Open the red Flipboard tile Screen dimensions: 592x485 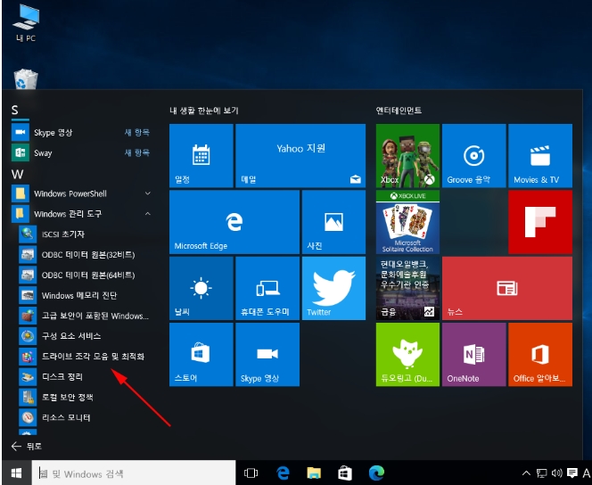click(540, 222)
